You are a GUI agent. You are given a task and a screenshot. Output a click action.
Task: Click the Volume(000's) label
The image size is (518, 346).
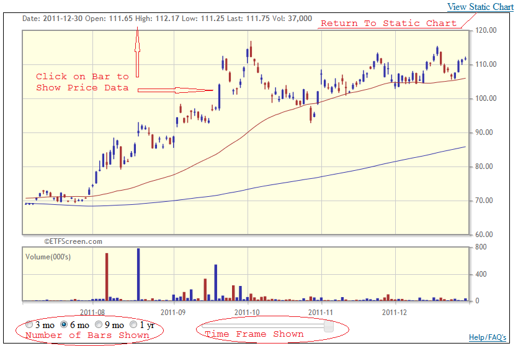48,257
